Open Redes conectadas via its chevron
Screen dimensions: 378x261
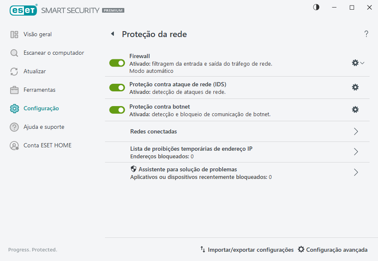pyautogui.click(x=356, y=131)
